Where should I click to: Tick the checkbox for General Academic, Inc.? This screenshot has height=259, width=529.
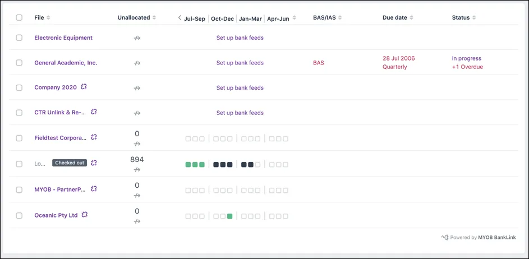(x=19, y=63)
